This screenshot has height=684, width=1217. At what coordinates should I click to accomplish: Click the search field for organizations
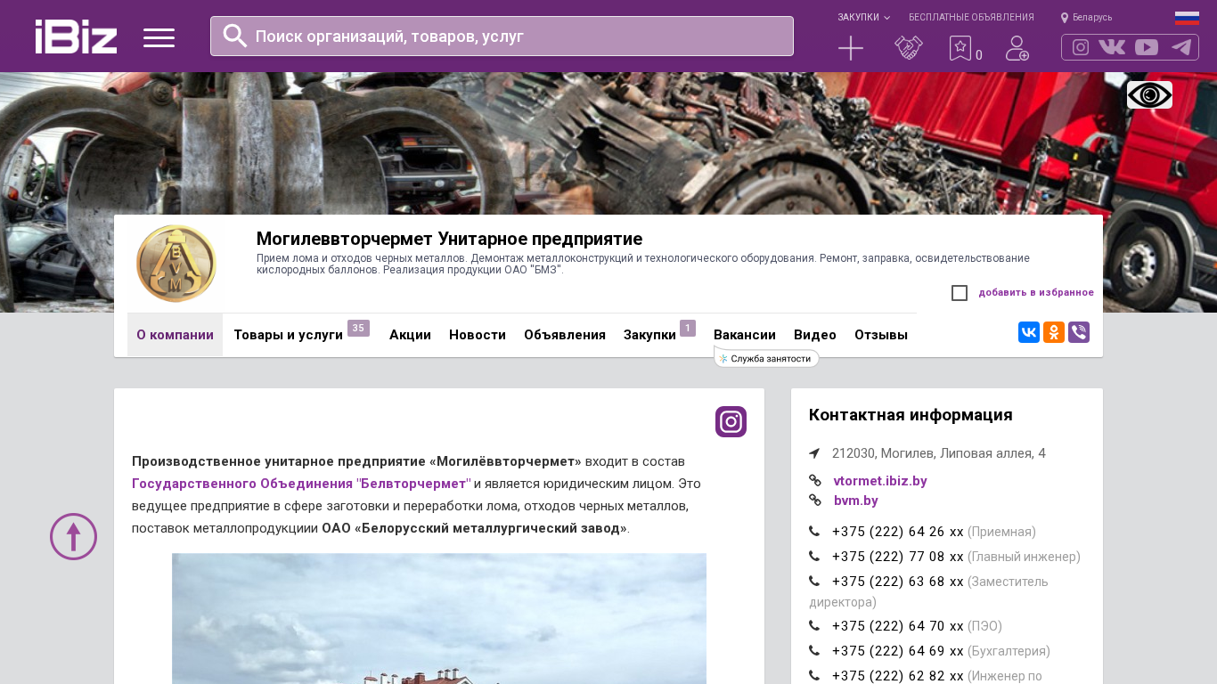pyautogui.click(x=502, y=37)
